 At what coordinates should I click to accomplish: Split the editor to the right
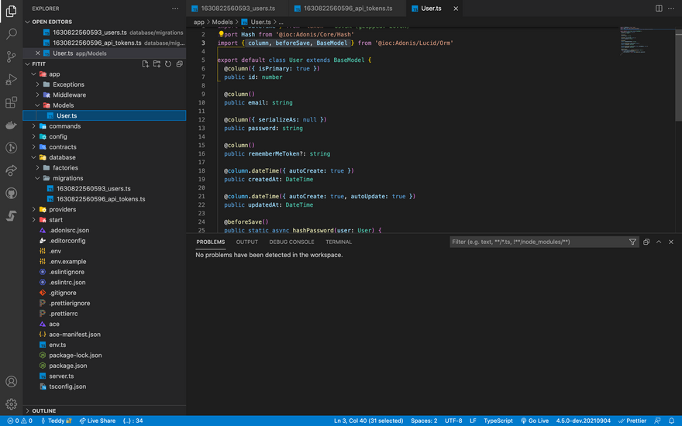point(659,9)
